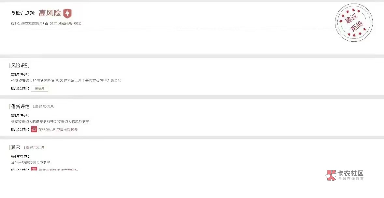Select the 风险识别 section title
This screenshot has height=198, width=384.
20,65
